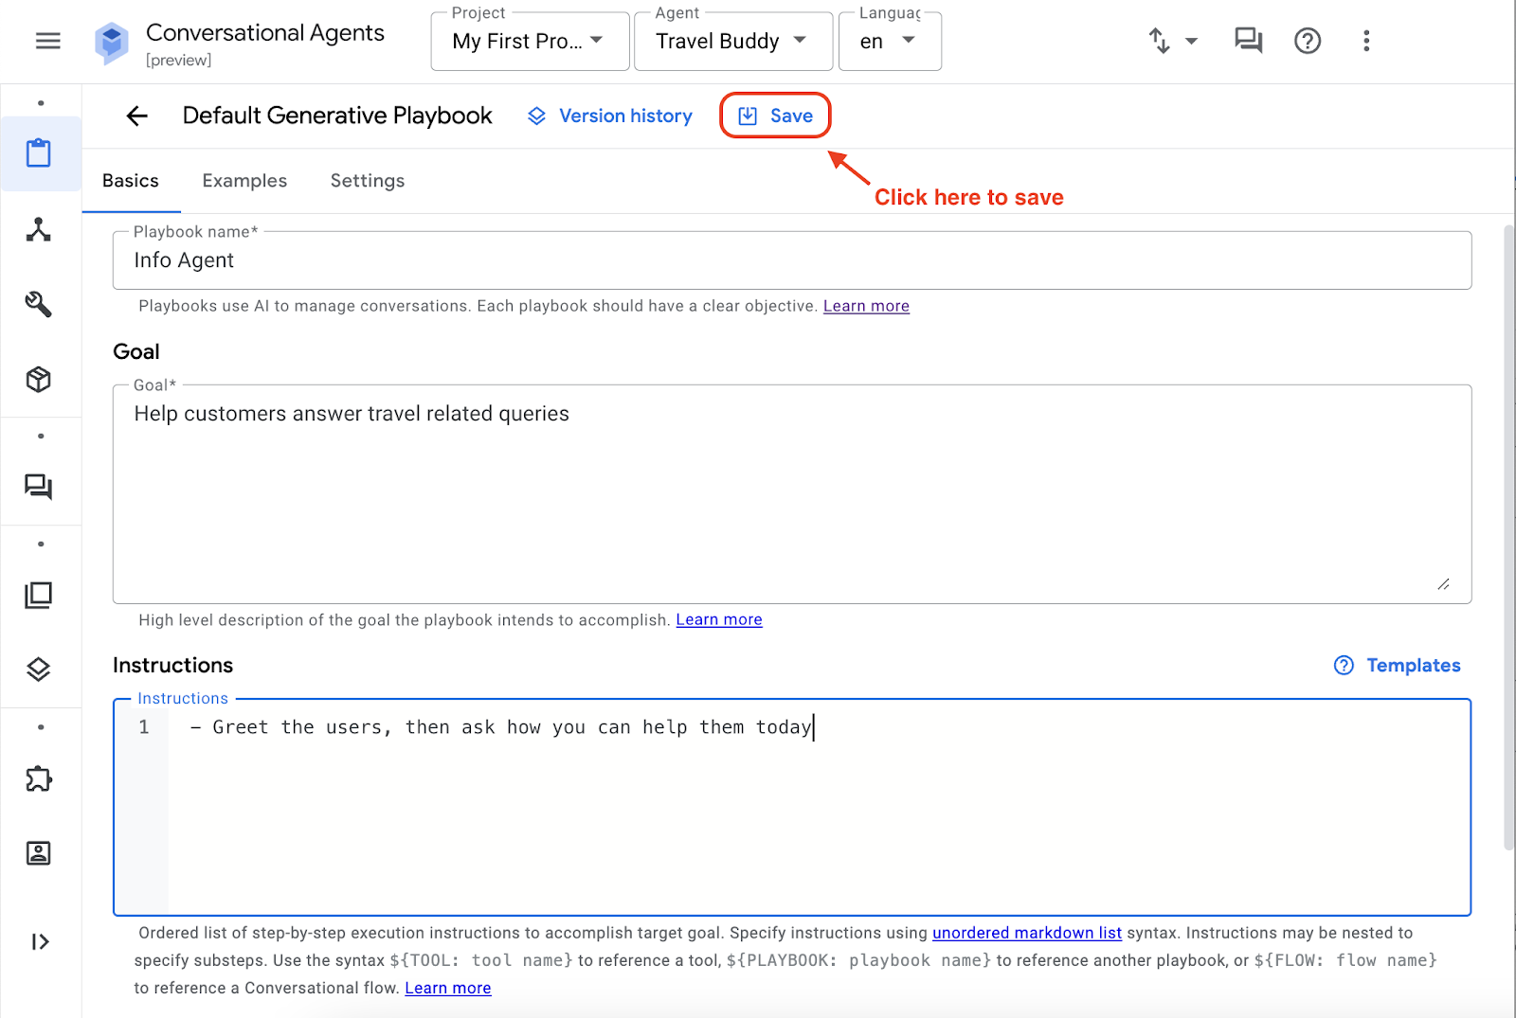Screen dimensions: 1516x1018
Task: Open the Agent dropdown showing Travel Buddy
Action: [x=732, y=41]
